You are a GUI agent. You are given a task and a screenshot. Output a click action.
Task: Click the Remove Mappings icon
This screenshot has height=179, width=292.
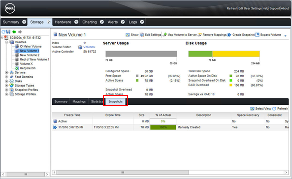(x=199, y=35)
